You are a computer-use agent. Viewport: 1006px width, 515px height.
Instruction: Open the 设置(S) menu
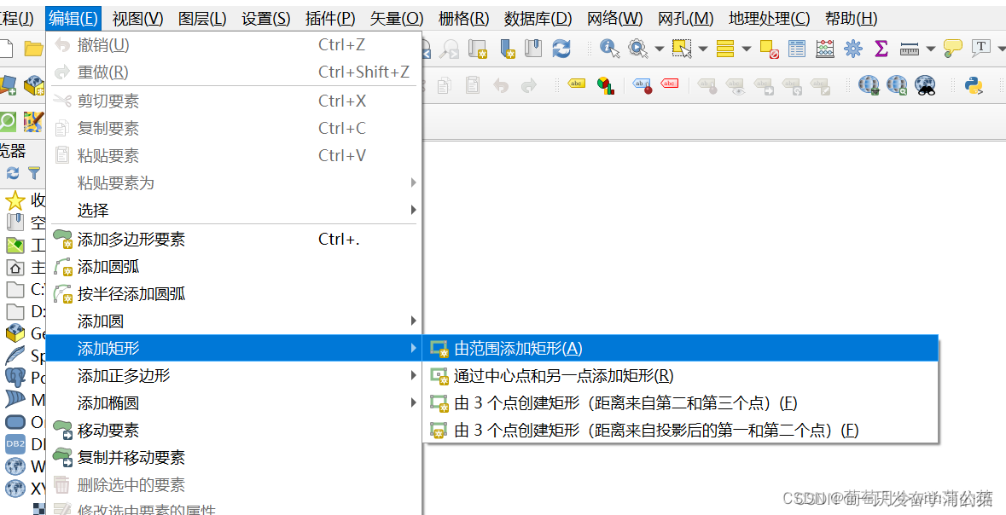[266, 19]
